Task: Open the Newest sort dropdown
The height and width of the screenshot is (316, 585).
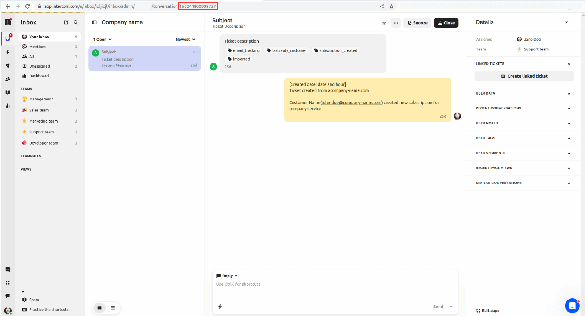Action: pyautogui.click(x=185, y=40)
